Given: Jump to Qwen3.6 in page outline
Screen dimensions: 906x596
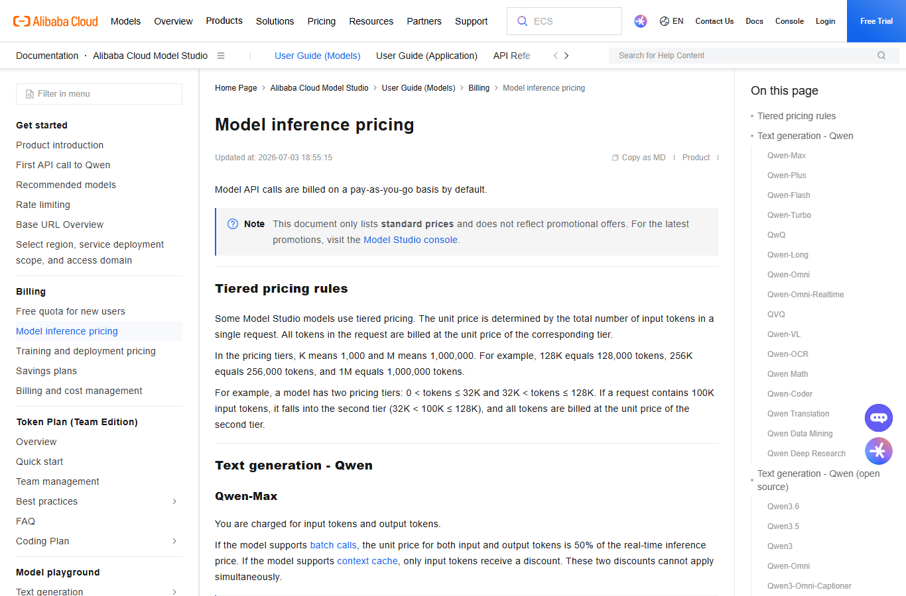Looking at the screenshot, I should click(x=783, y=507).
